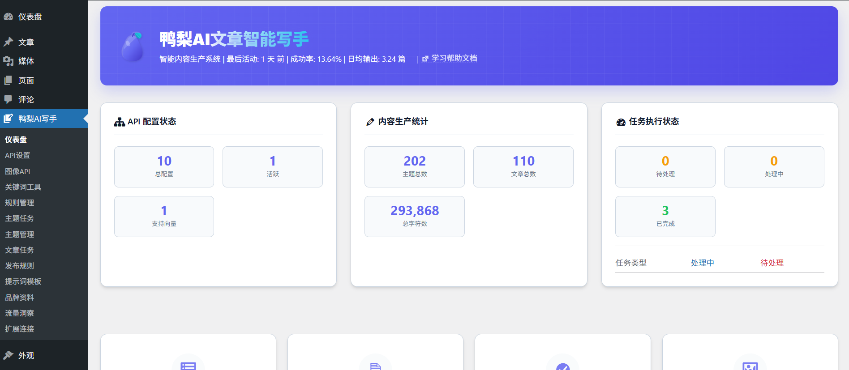This screenshot has width=849, height=370.
Task: Go to API设置 submenu page
Action: [x=44, y=155]
